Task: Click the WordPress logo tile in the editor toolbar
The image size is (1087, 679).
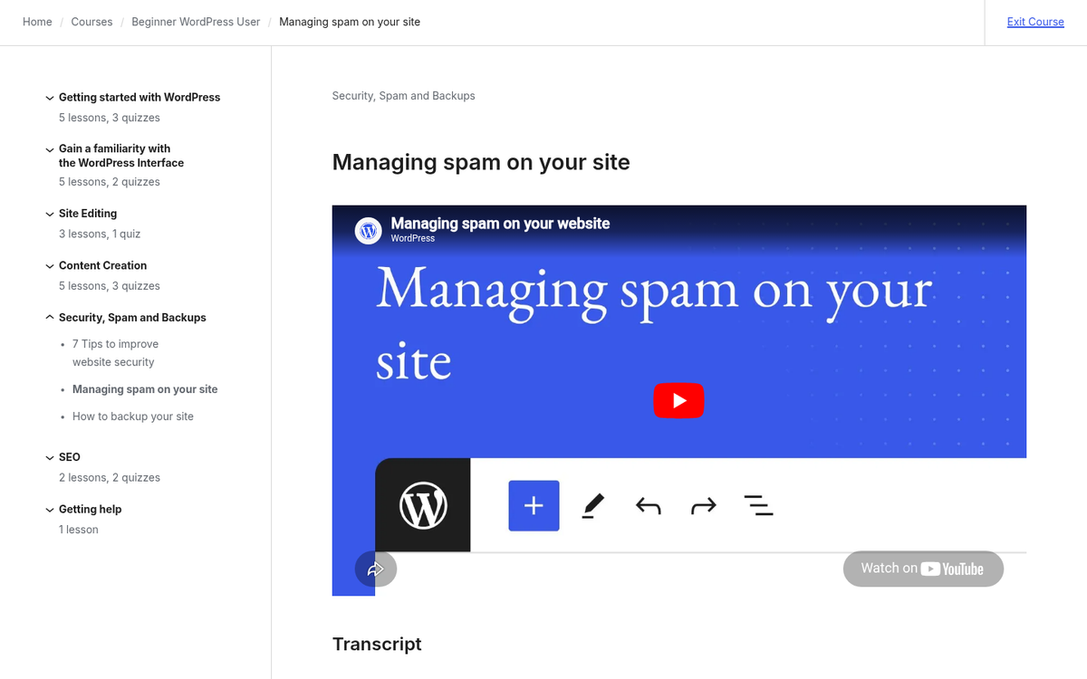Action: click(422, 505)
